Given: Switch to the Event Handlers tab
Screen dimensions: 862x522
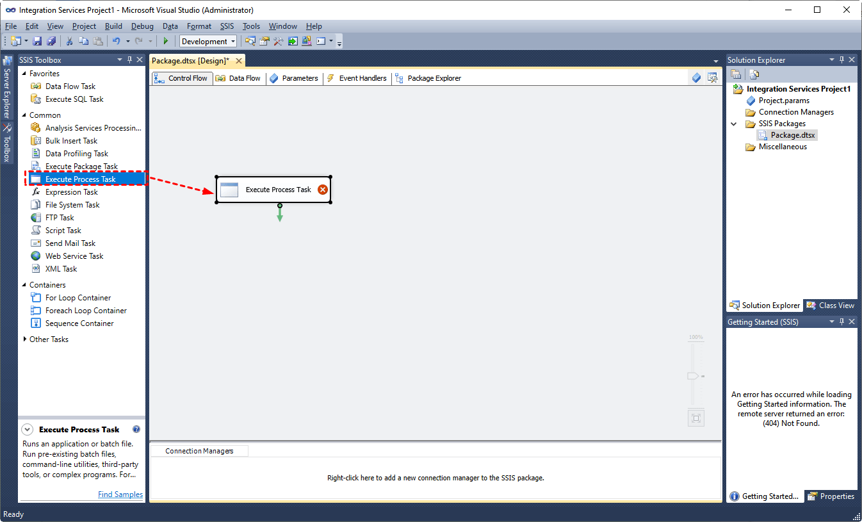Looking at the screenshot, I should click(x=357, y=78).
